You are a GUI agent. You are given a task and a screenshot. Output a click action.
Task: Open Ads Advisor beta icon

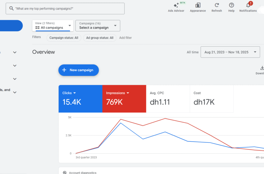point(176,5)
